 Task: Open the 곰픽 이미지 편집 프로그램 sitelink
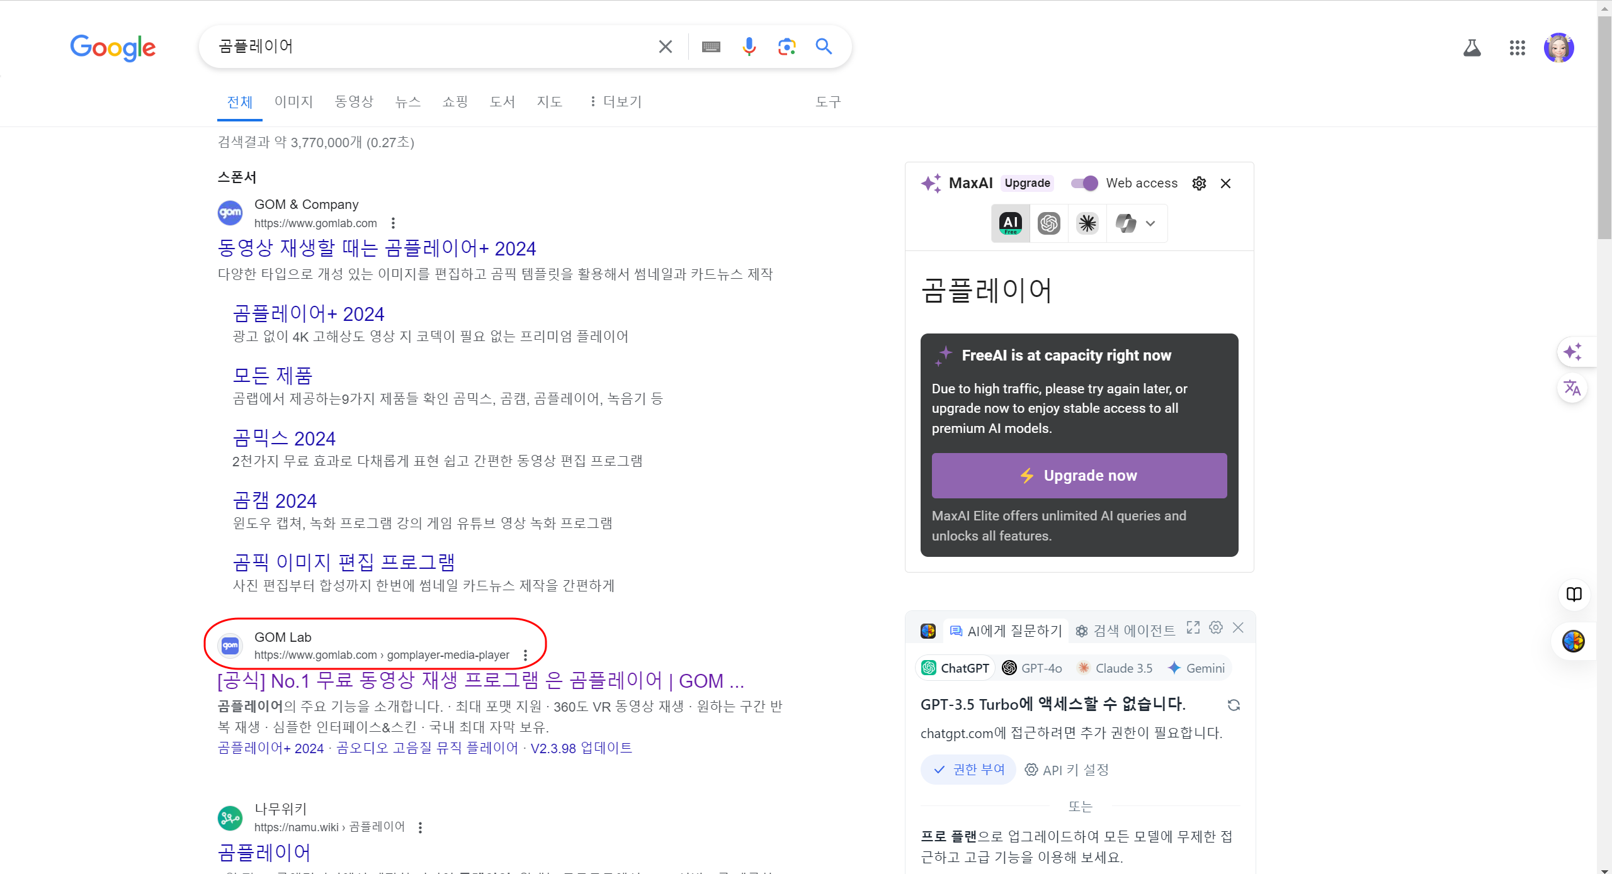coord(343,562)
